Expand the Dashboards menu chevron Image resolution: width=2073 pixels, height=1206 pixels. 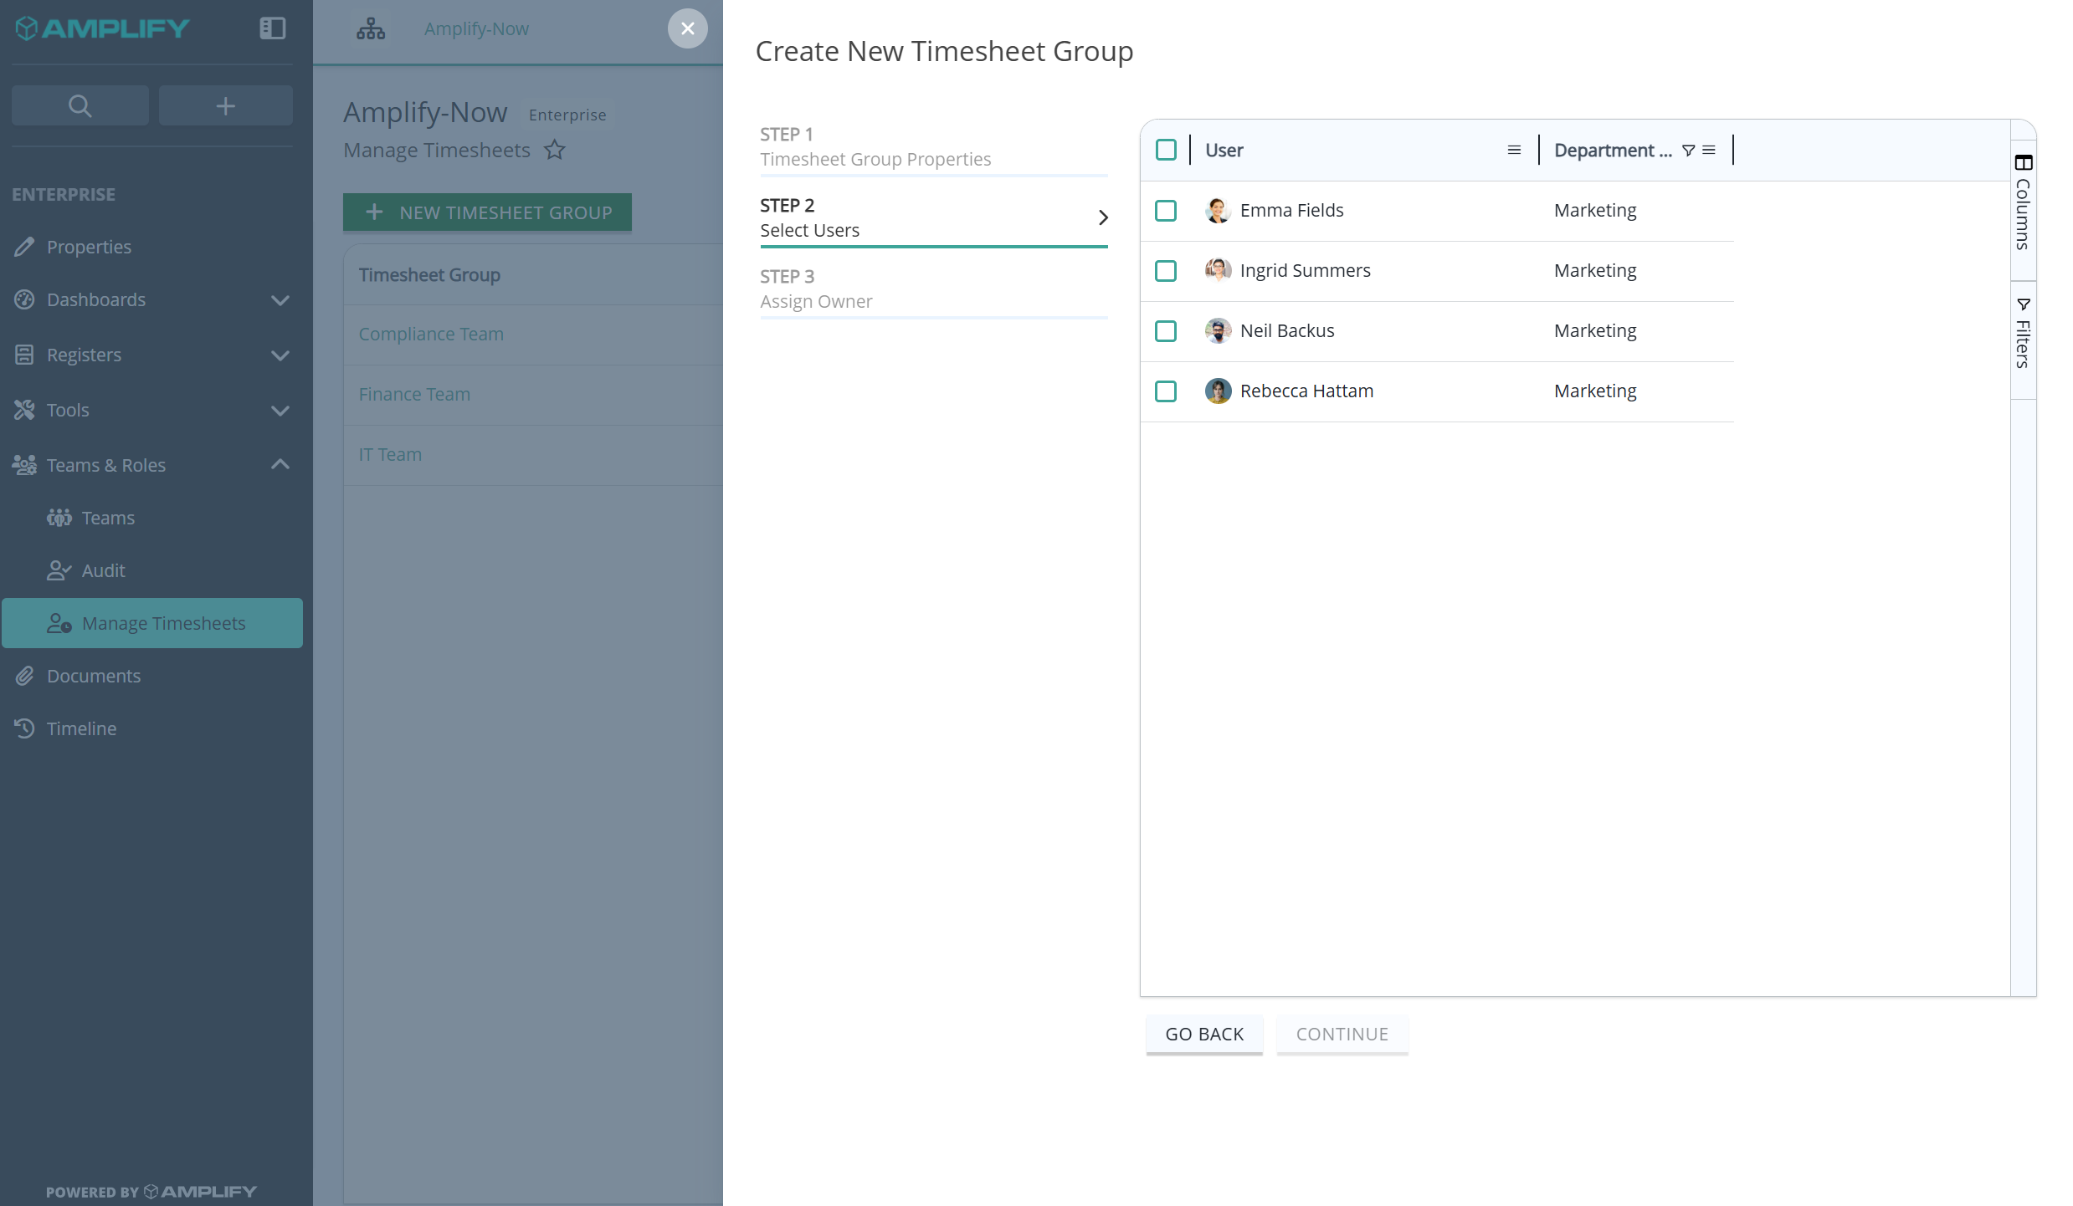coord(280,299)
